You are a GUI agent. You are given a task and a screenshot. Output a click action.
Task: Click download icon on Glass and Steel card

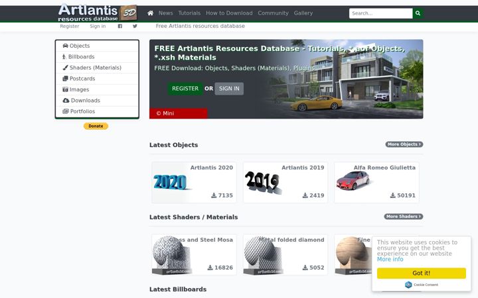(210, 268)
